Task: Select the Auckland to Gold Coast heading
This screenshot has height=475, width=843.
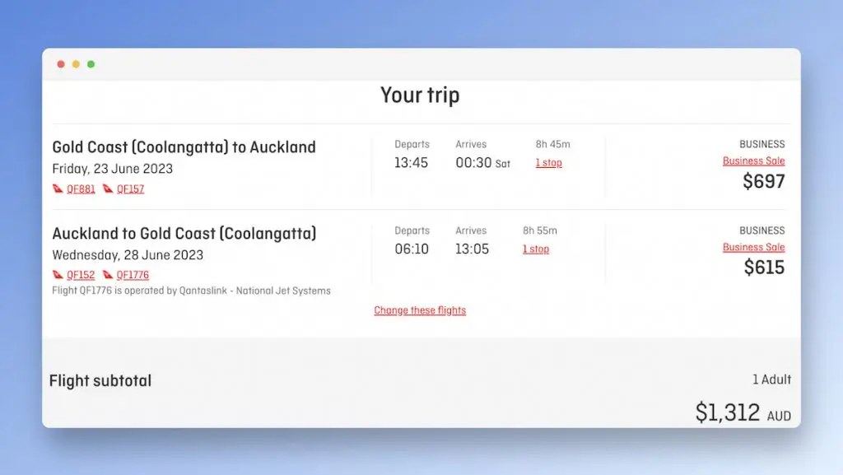Action: [x=184, y=234]
